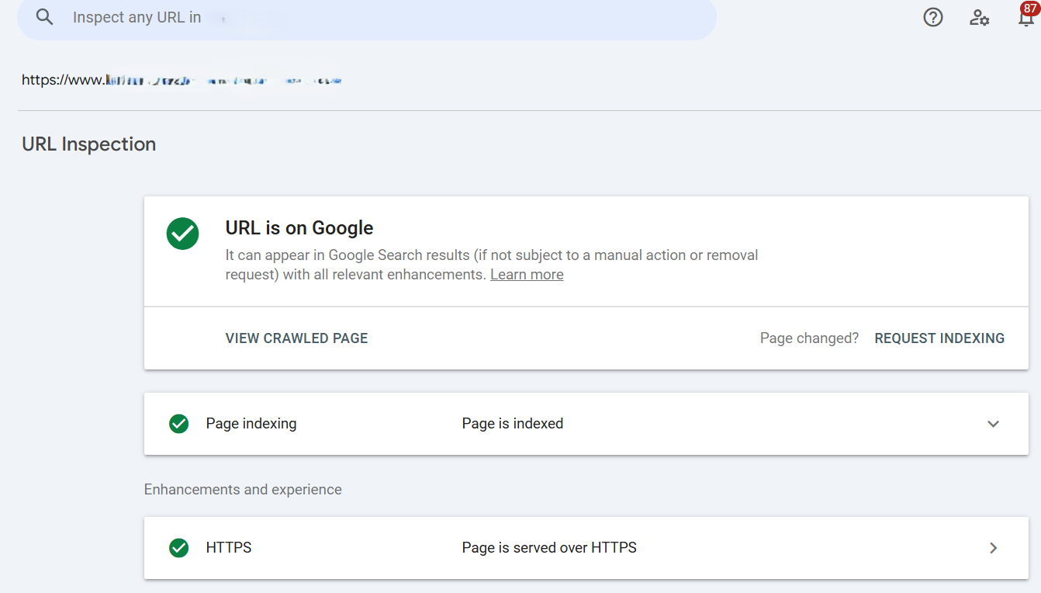This screenshot has height=593, width=1041.
Task: Open the Search Console help icon
Action: (933, 17)
